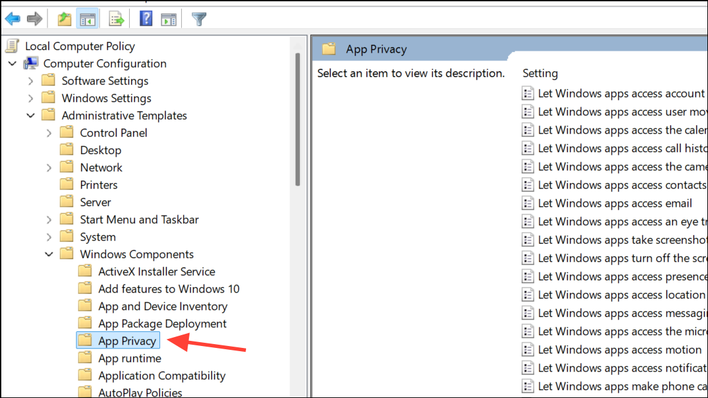Viewport: 708px width, 398px height.
Task: Click the Export List toolbar icon
Action: [x=116, y=19]
